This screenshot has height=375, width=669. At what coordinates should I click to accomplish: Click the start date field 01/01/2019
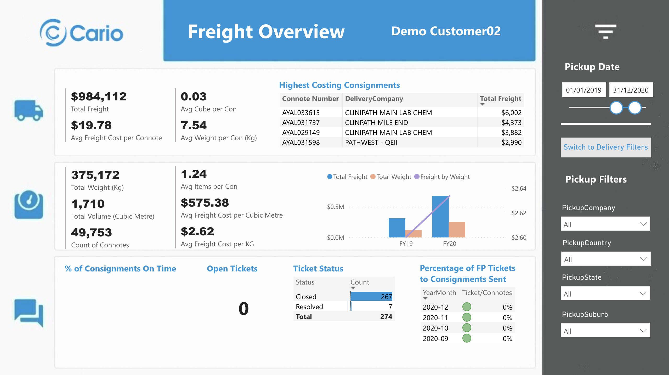pyautogui.click(x=584, y=90)
